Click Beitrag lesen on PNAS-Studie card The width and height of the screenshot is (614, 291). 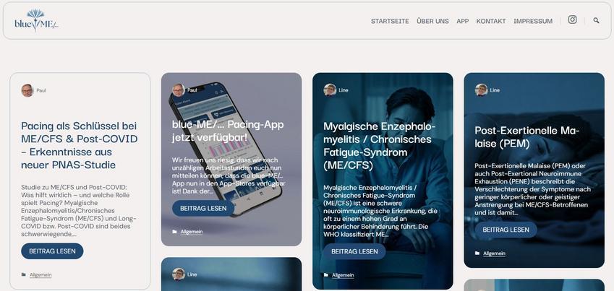[52, 251]
